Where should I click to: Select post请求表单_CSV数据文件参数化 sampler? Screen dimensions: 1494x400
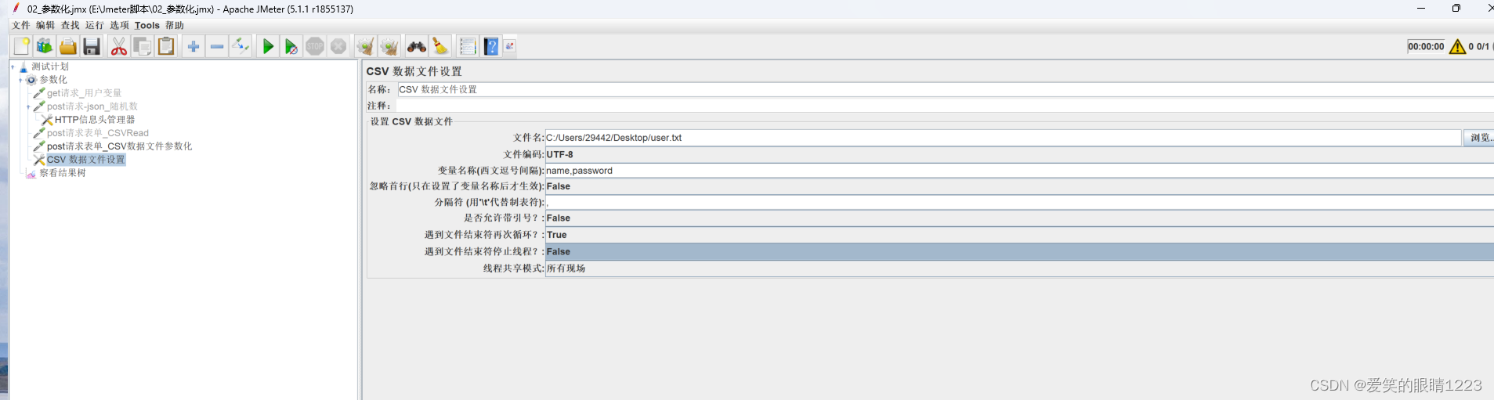pyautogui.click(x=119, y=146)
